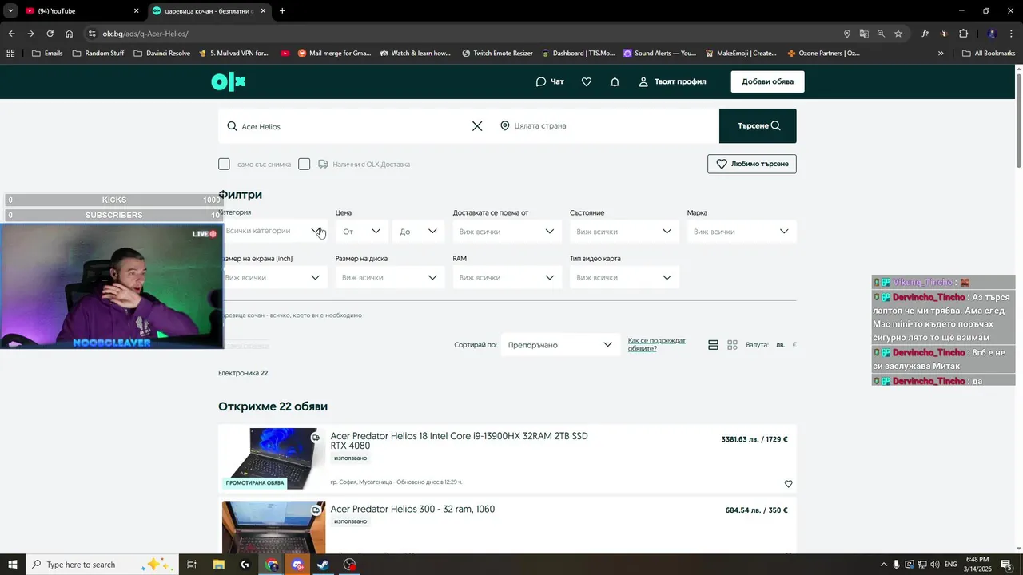Open the Davinci Resolve bookmark folder
Screen dimensions: 1023x575
coord(162,53)
